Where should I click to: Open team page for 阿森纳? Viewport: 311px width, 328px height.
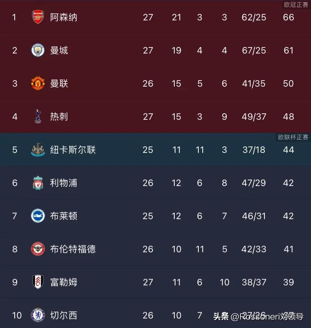click(63, 17)
